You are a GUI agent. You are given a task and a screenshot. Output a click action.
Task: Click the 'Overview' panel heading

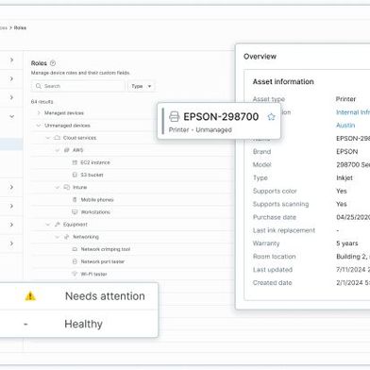[x=260, y=57]
